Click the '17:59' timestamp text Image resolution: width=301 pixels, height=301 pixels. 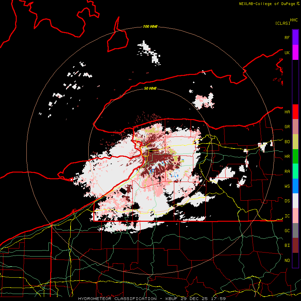(x=218, y=299)
